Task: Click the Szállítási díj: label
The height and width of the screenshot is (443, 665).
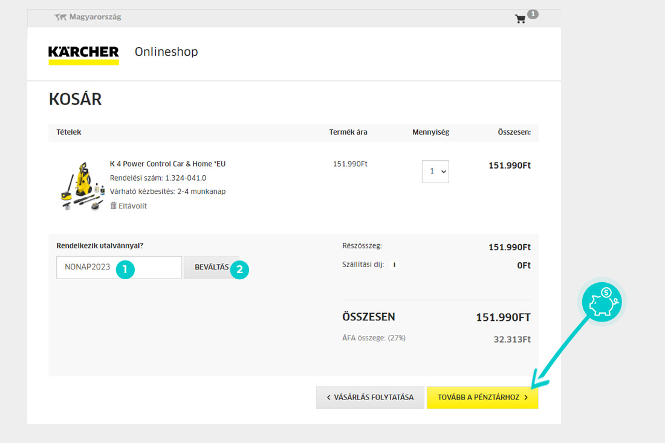Action: (x=363, y=265)
